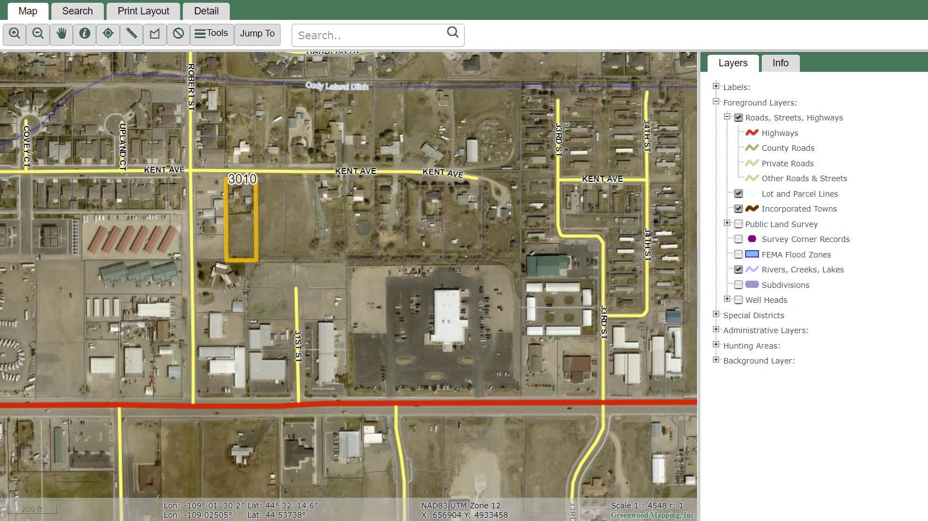Select the Zoom Out tool

pos(38,34)
